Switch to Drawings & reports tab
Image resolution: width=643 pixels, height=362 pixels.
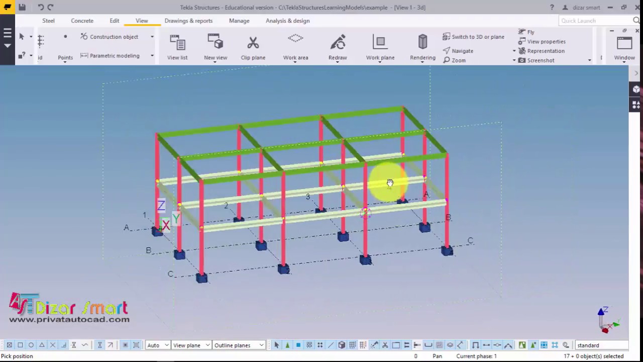(188, 21)
